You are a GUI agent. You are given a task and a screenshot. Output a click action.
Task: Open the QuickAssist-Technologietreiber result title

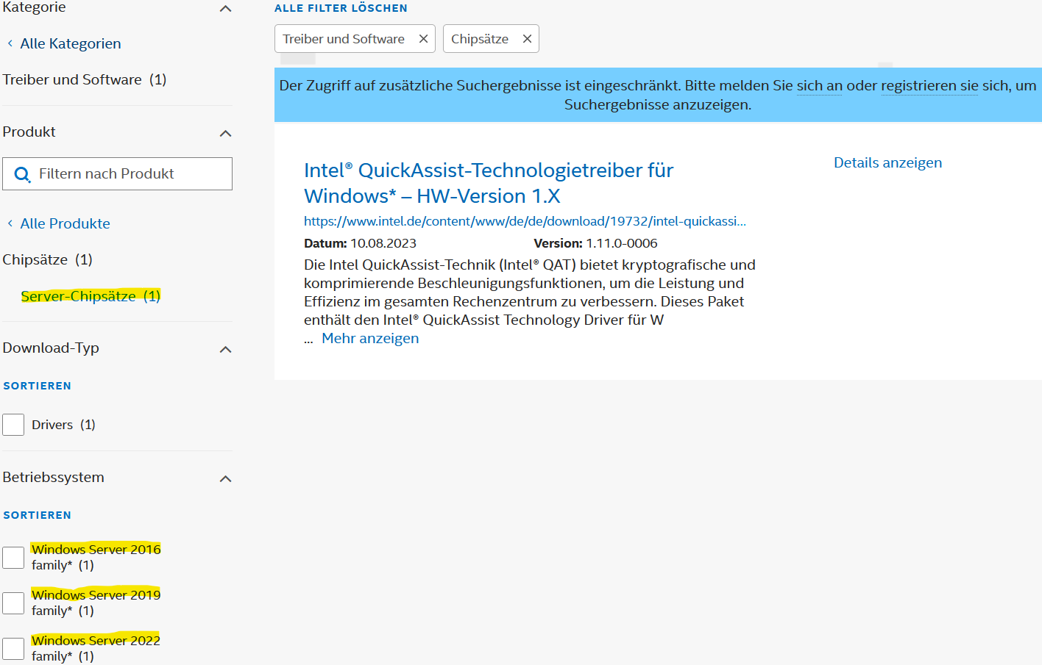tap(489, 183)
